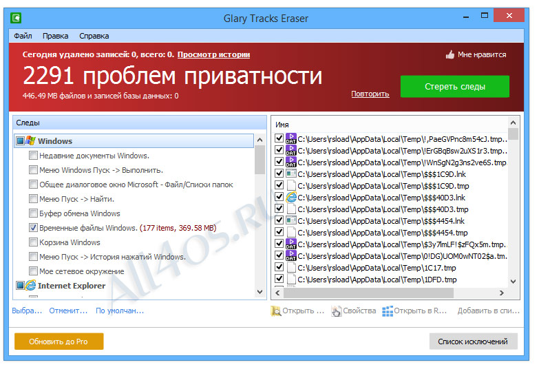Enable Меню Пуск -> История нажатий checkbox

(x=33, y=257)
